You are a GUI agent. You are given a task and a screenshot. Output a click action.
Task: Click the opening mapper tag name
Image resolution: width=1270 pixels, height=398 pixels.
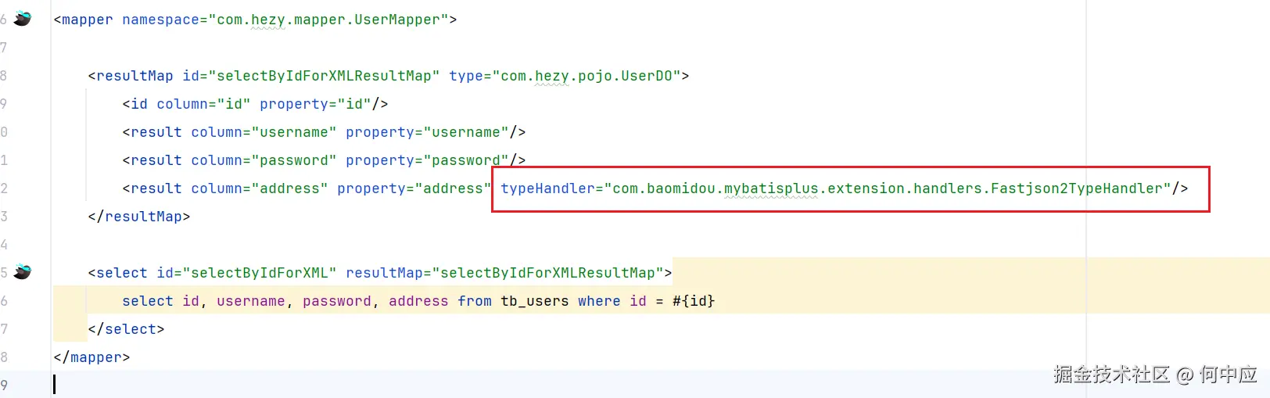(87, 20)
